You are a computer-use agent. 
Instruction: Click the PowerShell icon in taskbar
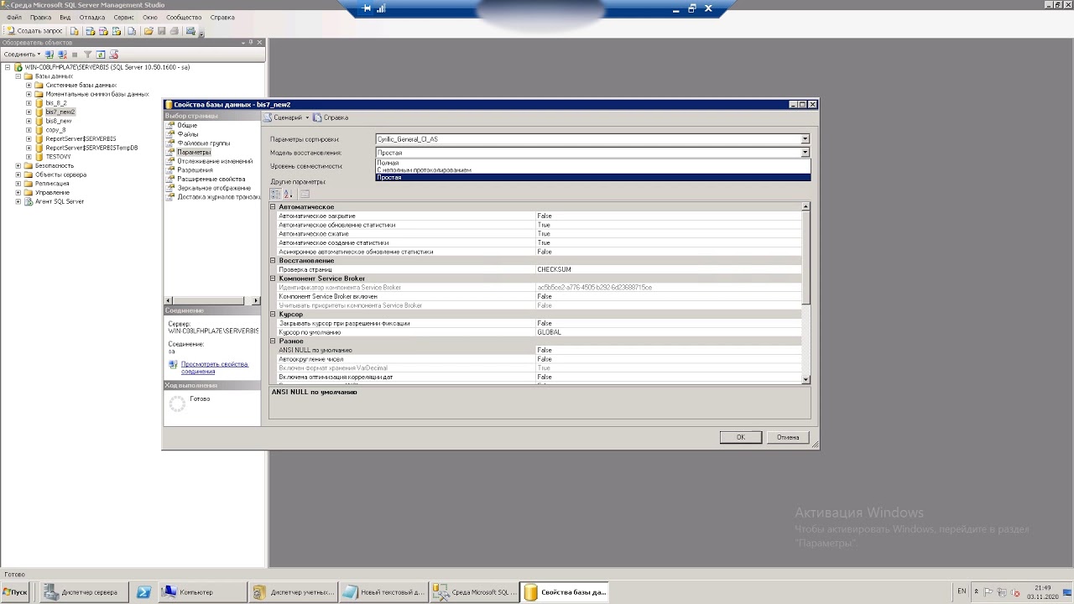(x=143, y=592)
